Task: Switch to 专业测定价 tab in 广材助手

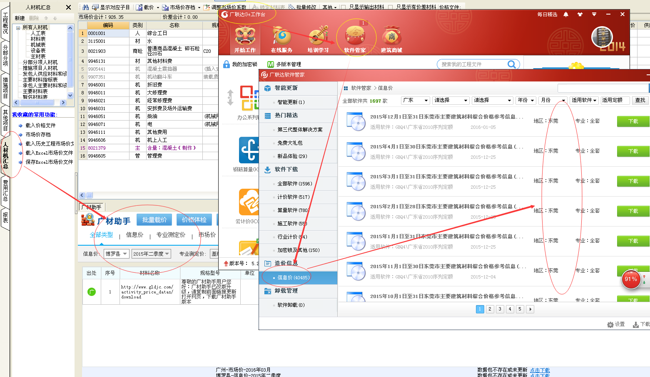Action: tap(171, 235)
